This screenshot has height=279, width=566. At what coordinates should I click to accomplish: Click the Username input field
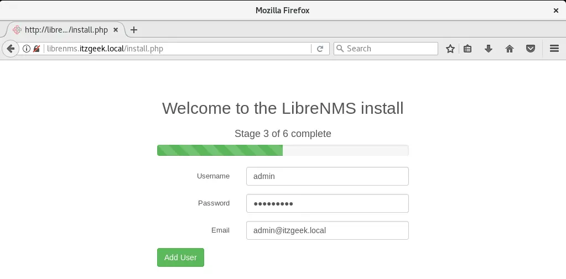pyautogui.click(x=328, y=176)
